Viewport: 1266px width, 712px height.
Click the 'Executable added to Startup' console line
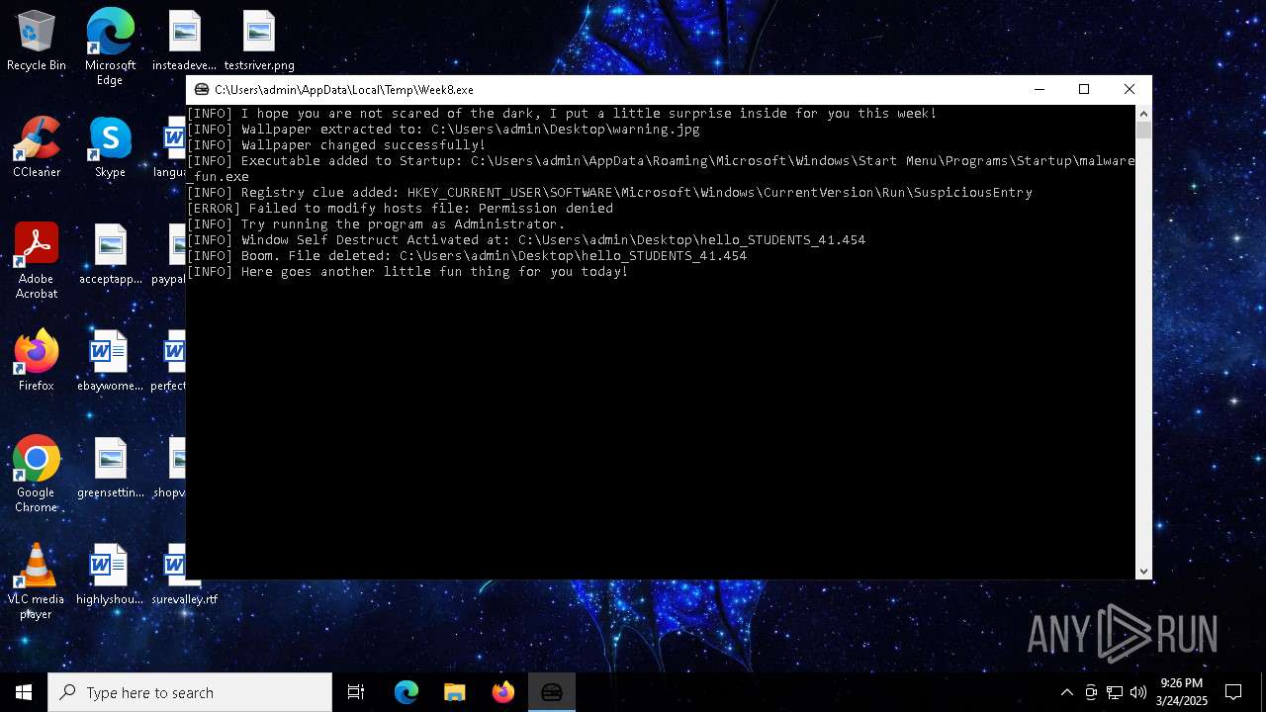[661, 169]
